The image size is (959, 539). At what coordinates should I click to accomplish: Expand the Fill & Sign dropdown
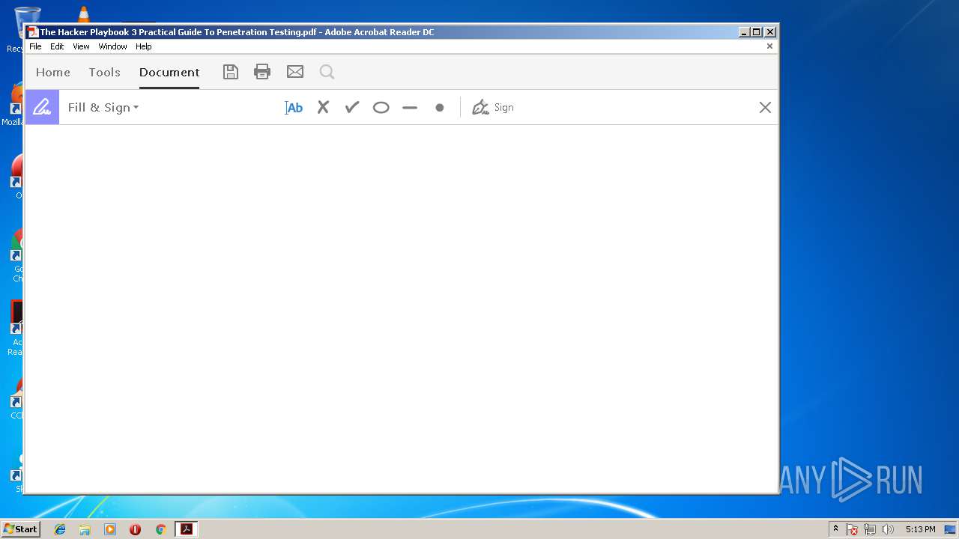103,108
